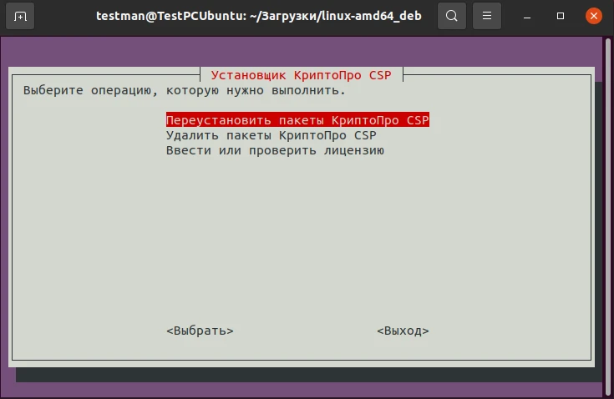Click the <Выход> button
Screen dimensions: 614x399
click(x=403, y=331)
